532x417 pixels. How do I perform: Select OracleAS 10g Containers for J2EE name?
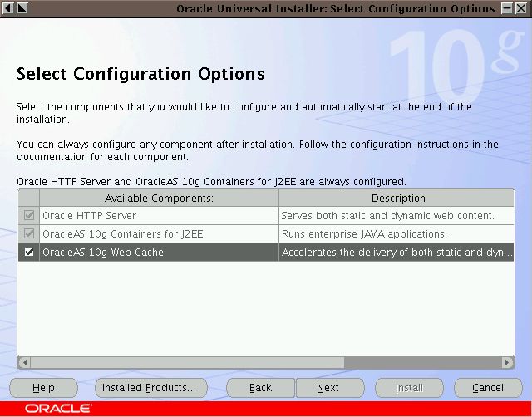(x=159, y=234)
